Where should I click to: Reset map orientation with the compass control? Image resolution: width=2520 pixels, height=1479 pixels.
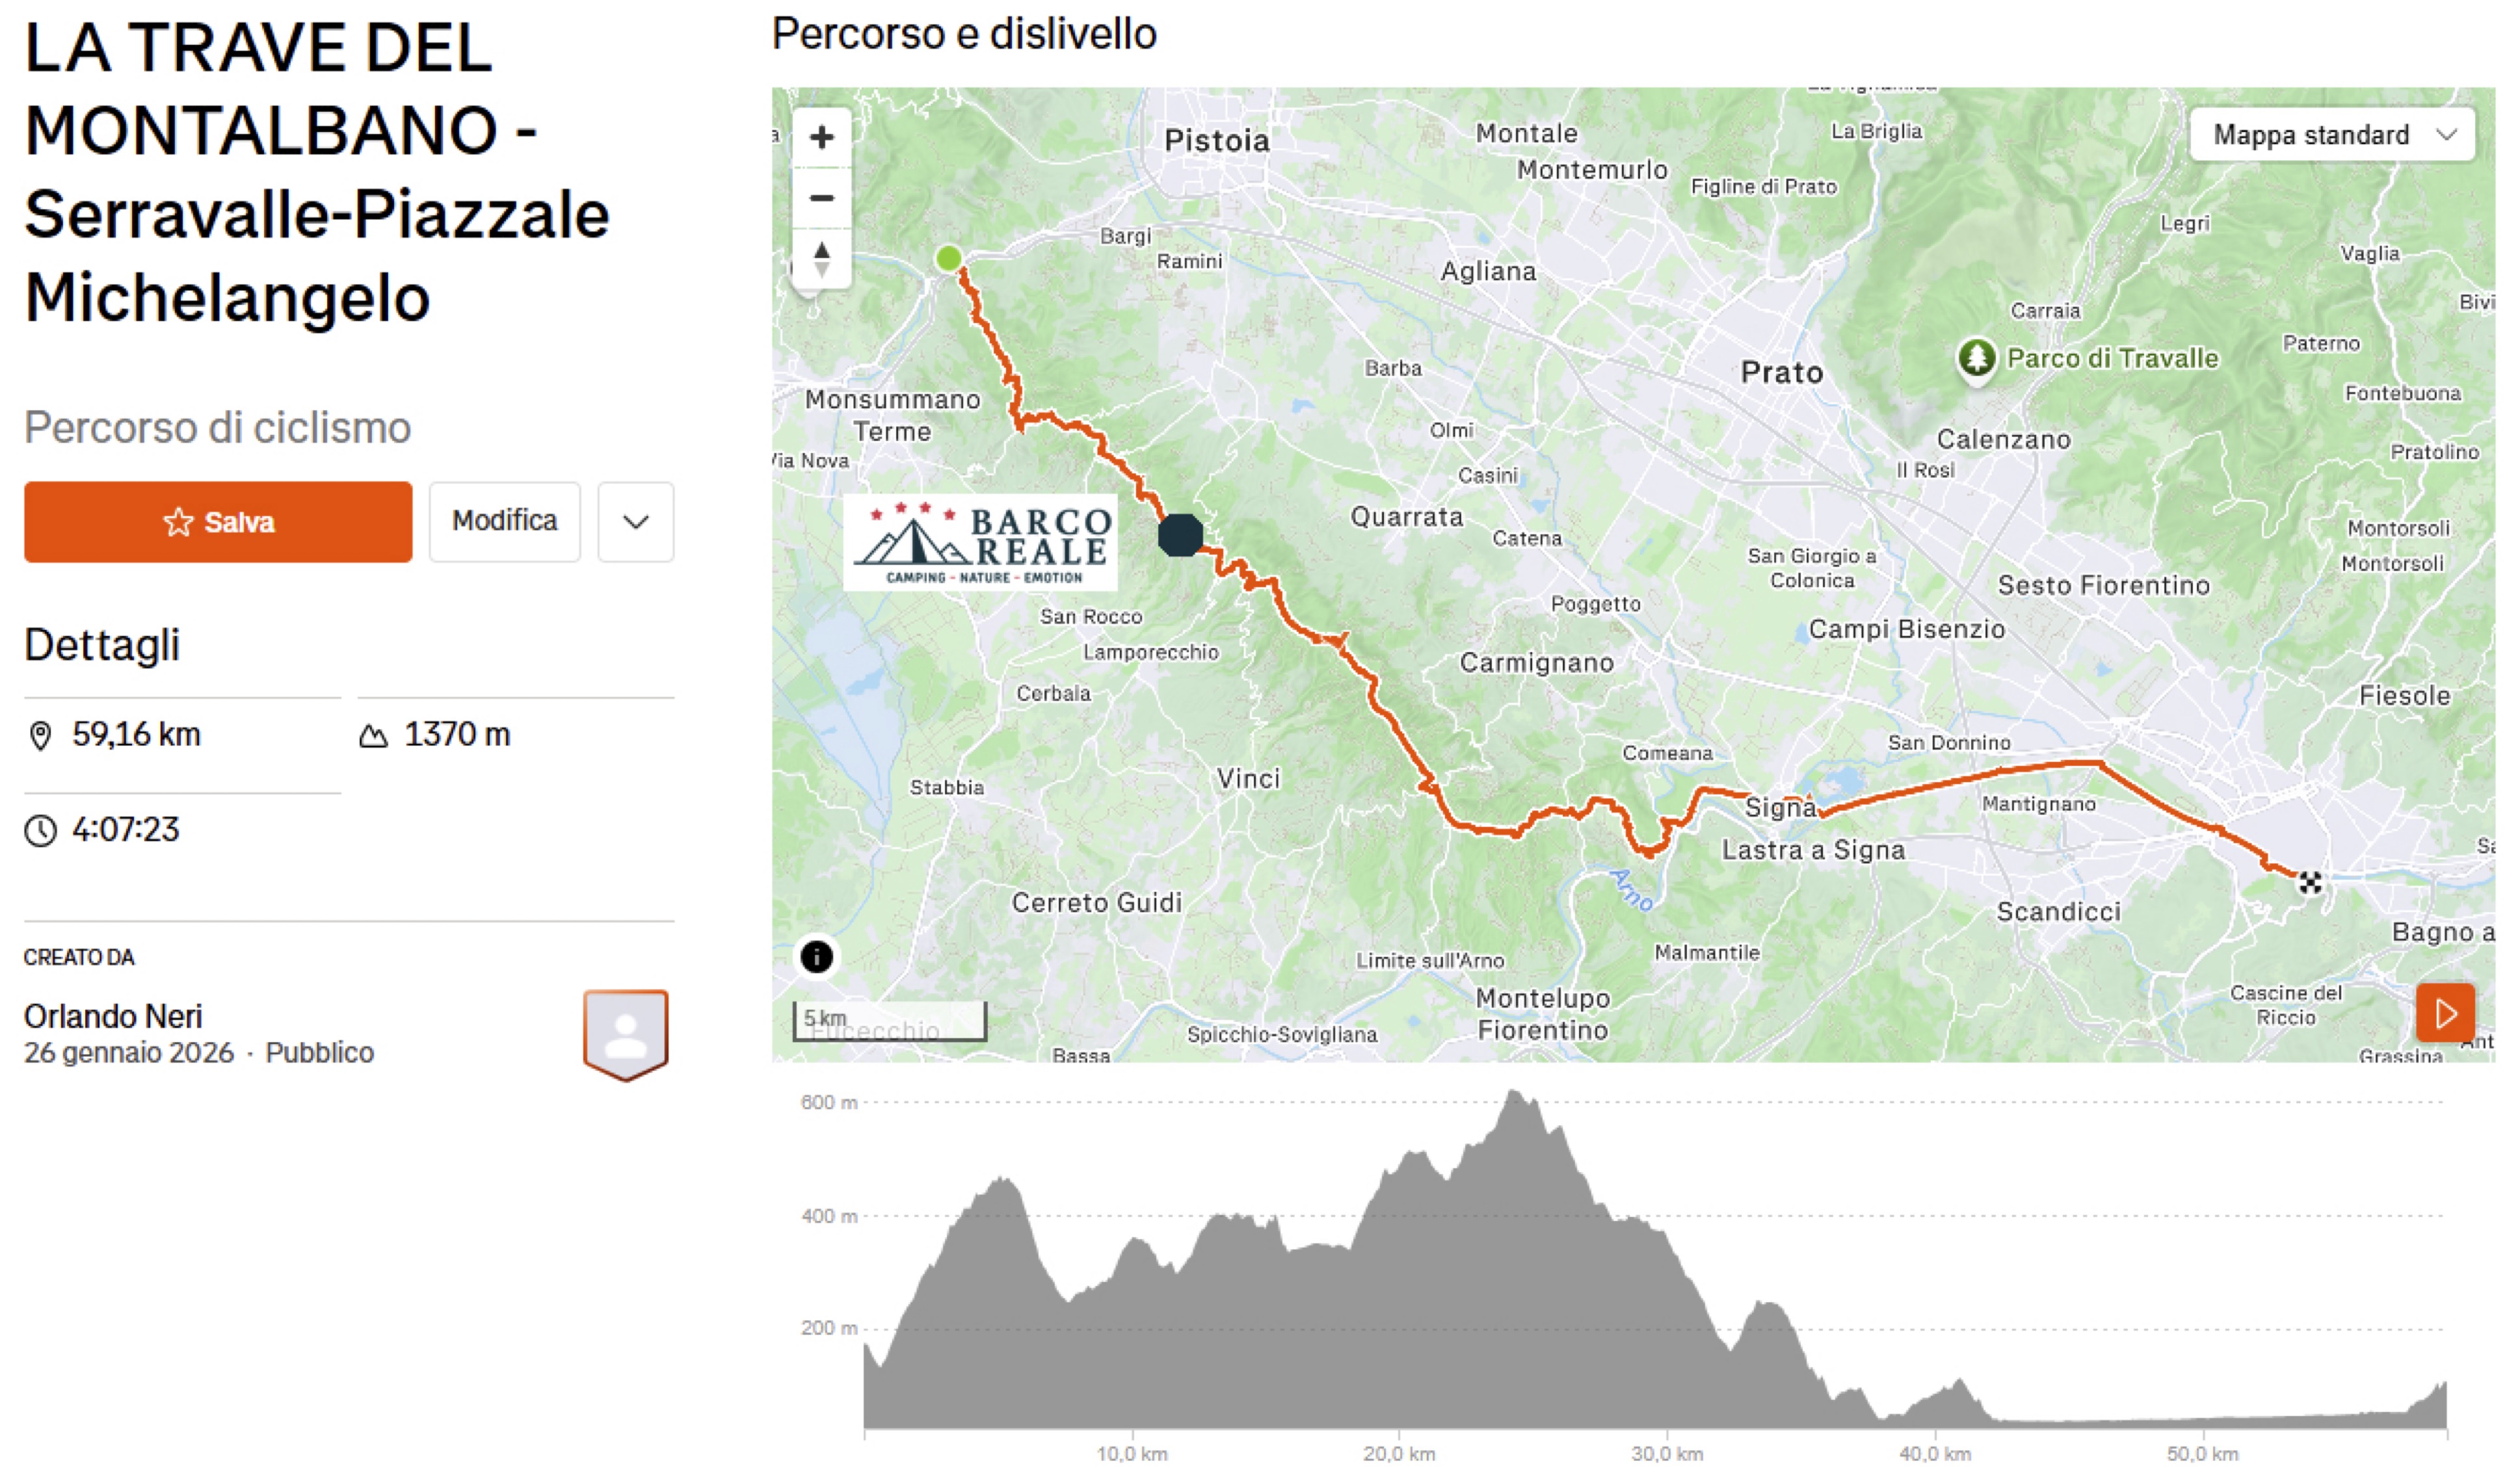click(x=821, y=259)
